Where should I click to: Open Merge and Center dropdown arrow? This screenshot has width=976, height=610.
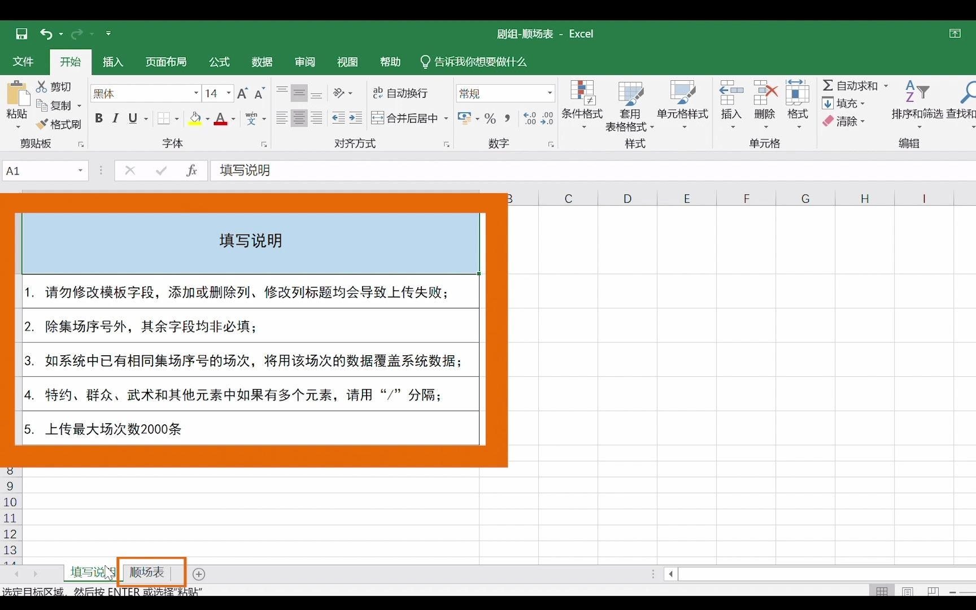click(x=446, y=119)
